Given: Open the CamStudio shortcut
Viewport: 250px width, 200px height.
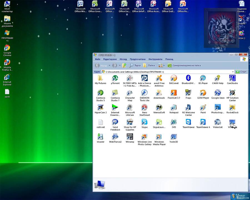Looking at the screenshot, I should 232,78.
